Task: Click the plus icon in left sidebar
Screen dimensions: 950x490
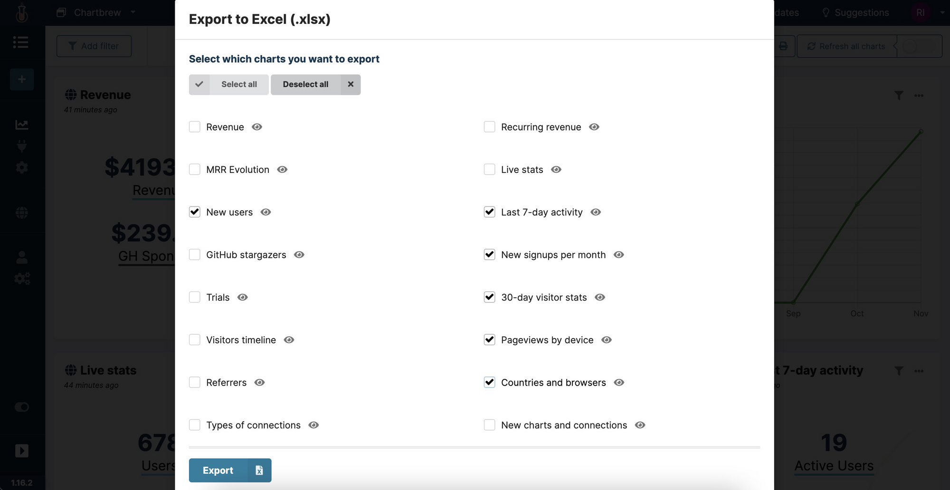Action: point(22,79)
